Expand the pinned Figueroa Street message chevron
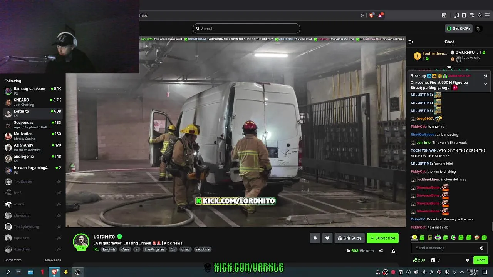The width and height of the screenshot is (493, 277). (x=485, y=84)
